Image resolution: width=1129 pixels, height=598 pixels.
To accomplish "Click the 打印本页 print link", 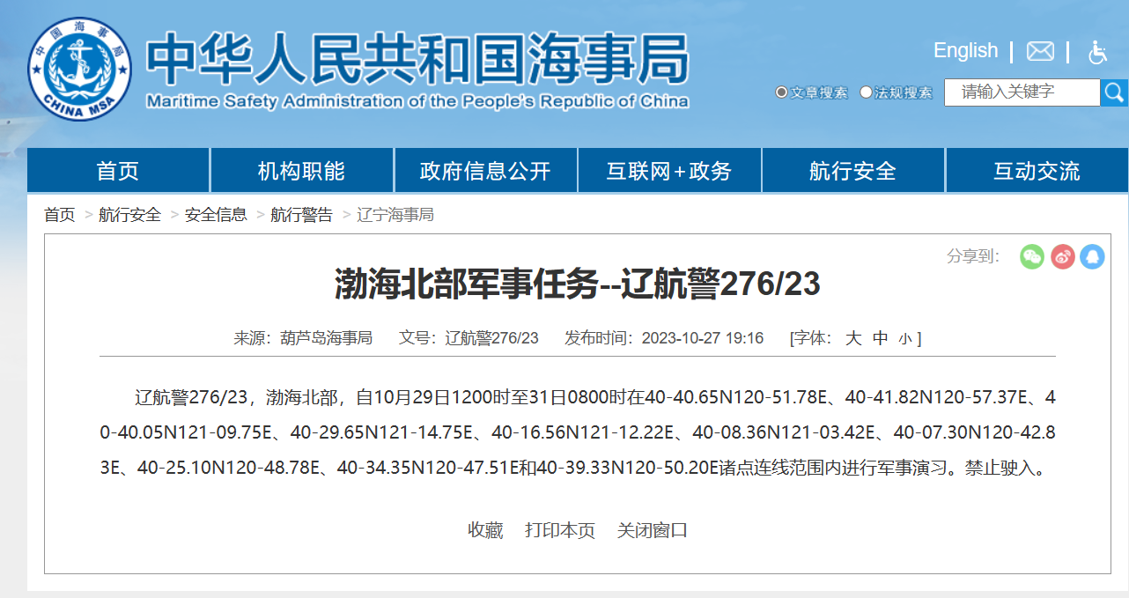I will tap(560, 530).
